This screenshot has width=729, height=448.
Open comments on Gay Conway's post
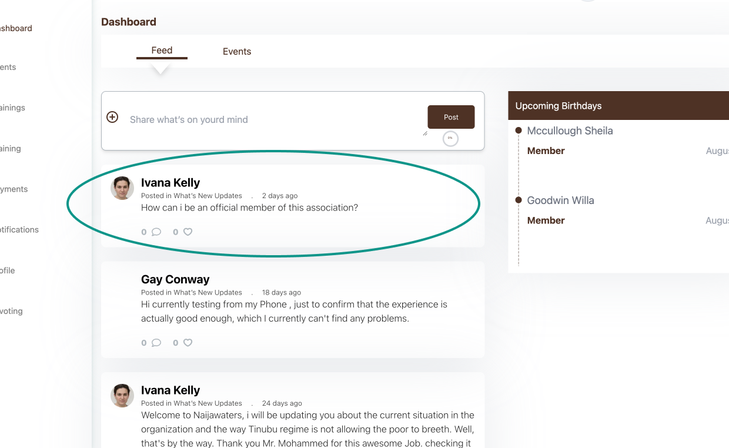(156, 343)
